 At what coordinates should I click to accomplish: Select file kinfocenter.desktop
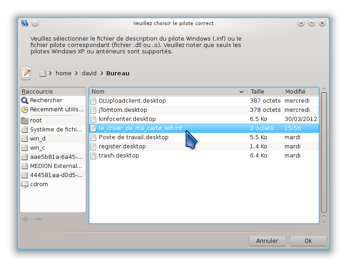click(x=204, y=119)
